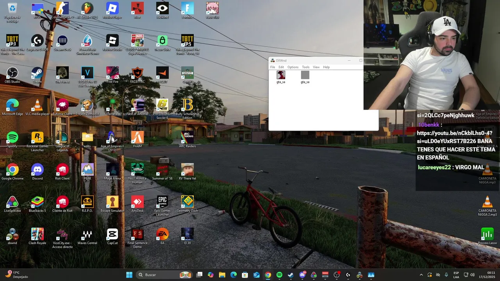Open Microsoft Store from taskbar
The width and height of the screenshot is (500, 281).
(x=245, y=275)
